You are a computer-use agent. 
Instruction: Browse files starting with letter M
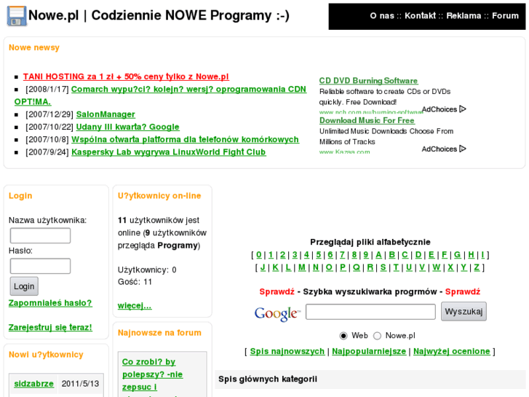pyautogui.click(x=302, y=267)
